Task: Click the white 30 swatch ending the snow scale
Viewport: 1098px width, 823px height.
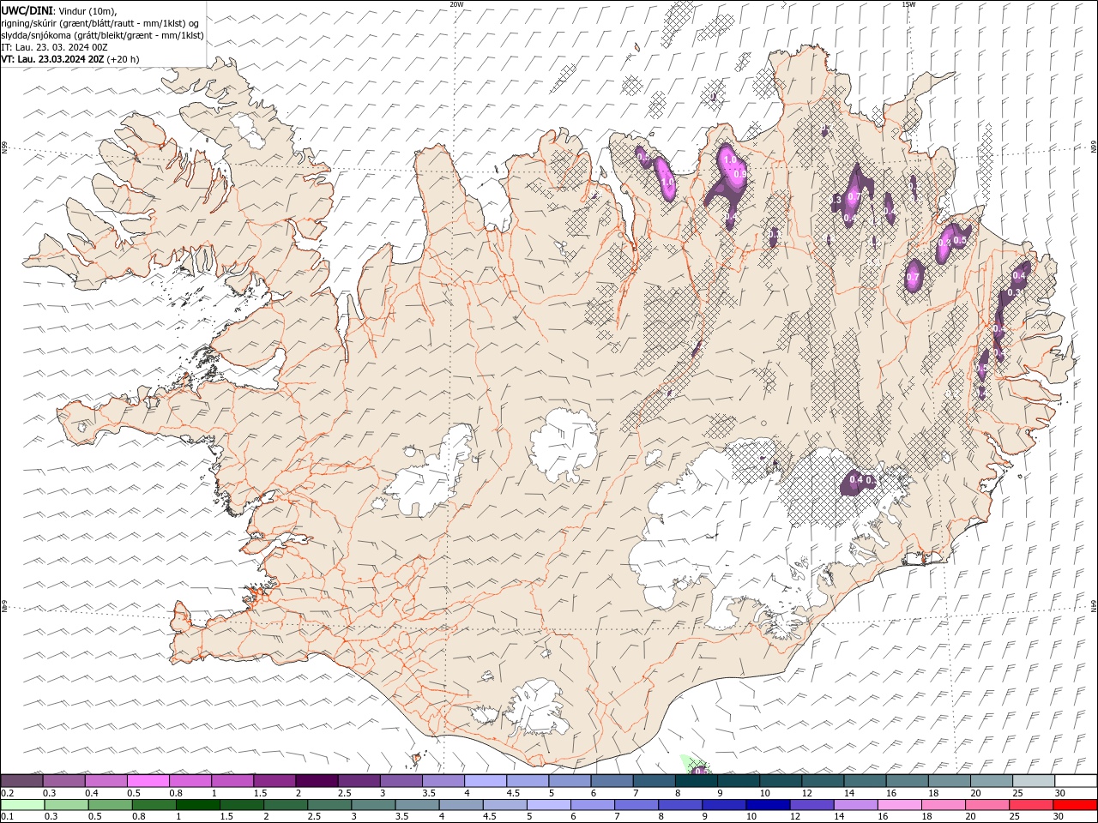Action: click(x=1075, y=780)
